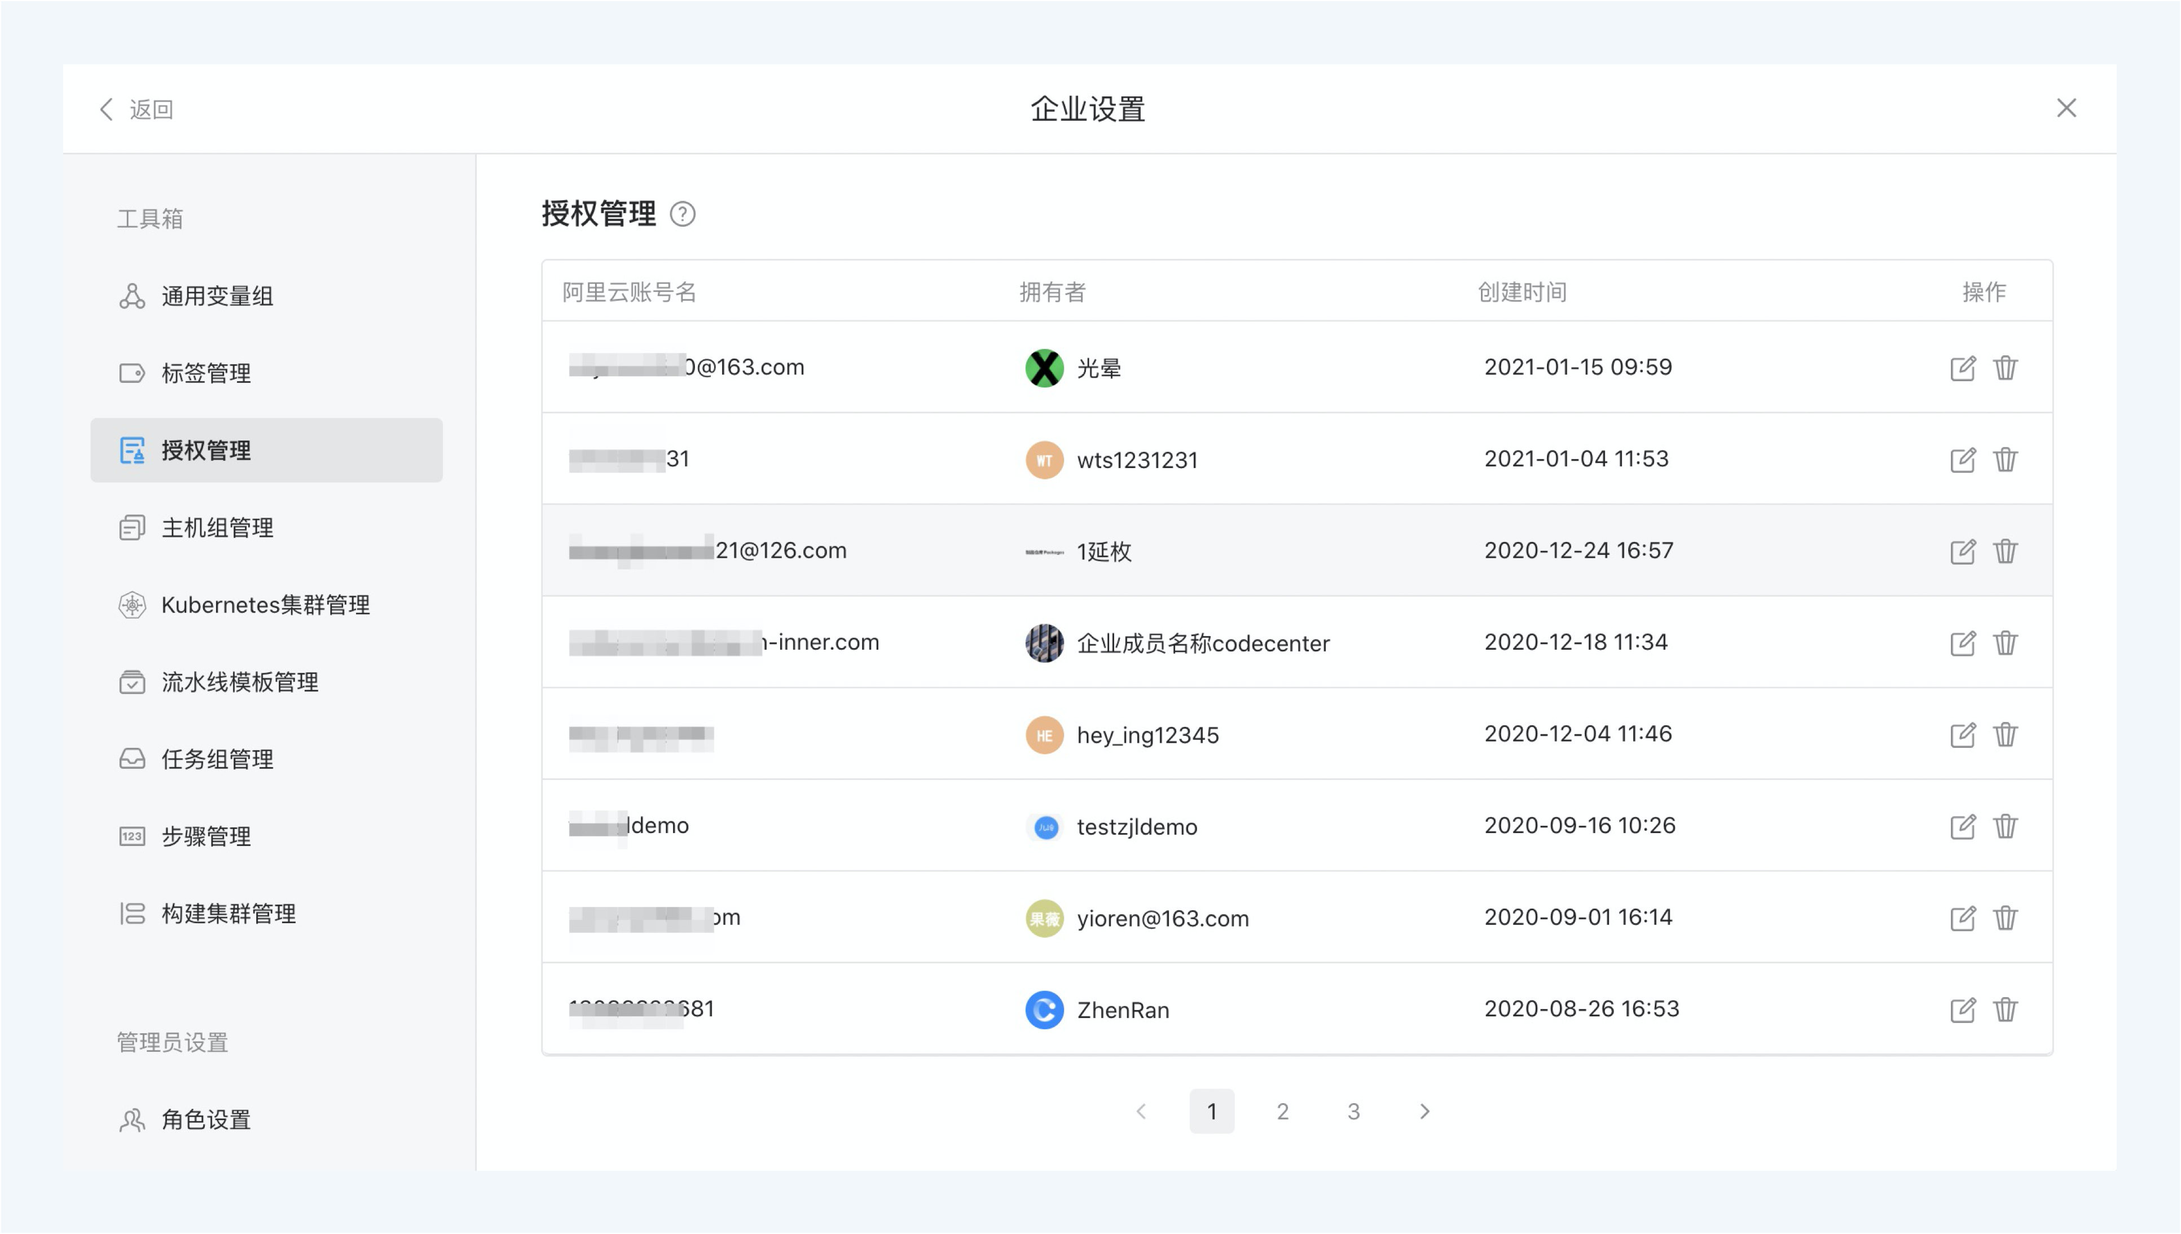Image resolution: width=2181 pixels, height=1234 pixels.
Task: Go back with the 返回 button
Action: [x=137, y=109]
